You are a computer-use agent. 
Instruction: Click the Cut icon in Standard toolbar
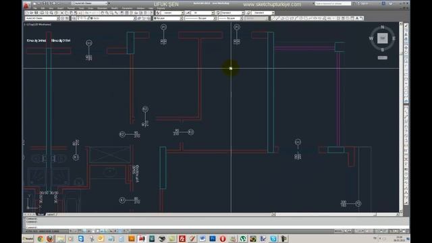[61, 13]
